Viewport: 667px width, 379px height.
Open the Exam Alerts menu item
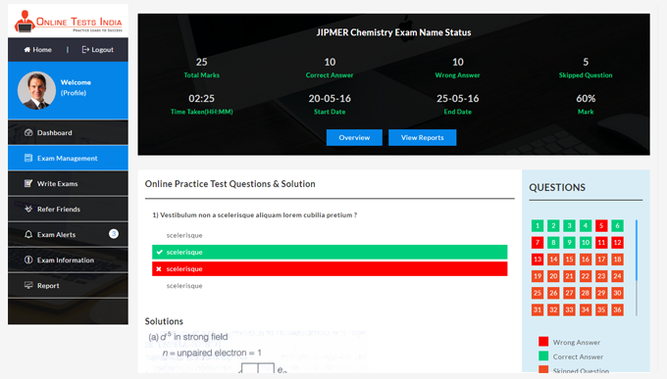click(68, 234)
